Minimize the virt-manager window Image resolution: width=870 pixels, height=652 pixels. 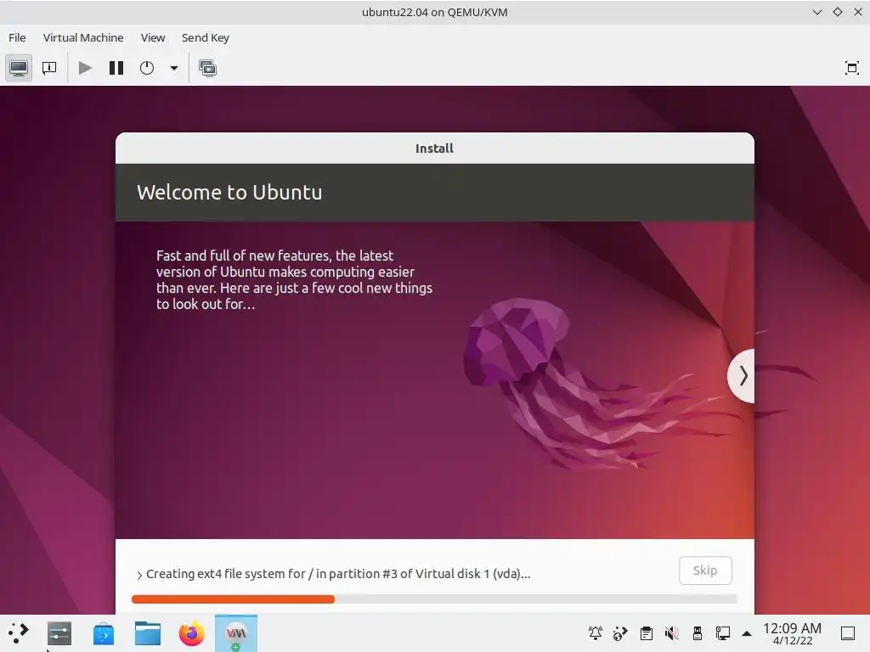816,12
